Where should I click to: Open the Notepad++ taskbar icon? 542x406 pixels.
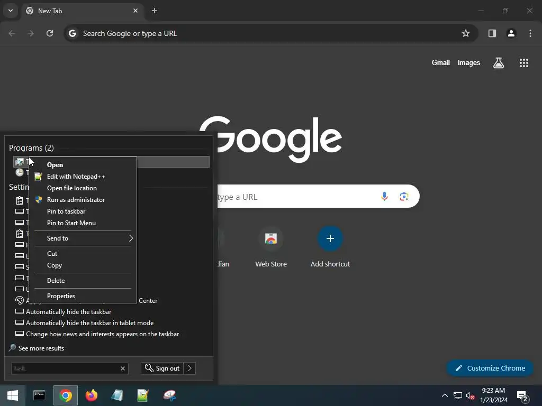[x=143, y=395]
